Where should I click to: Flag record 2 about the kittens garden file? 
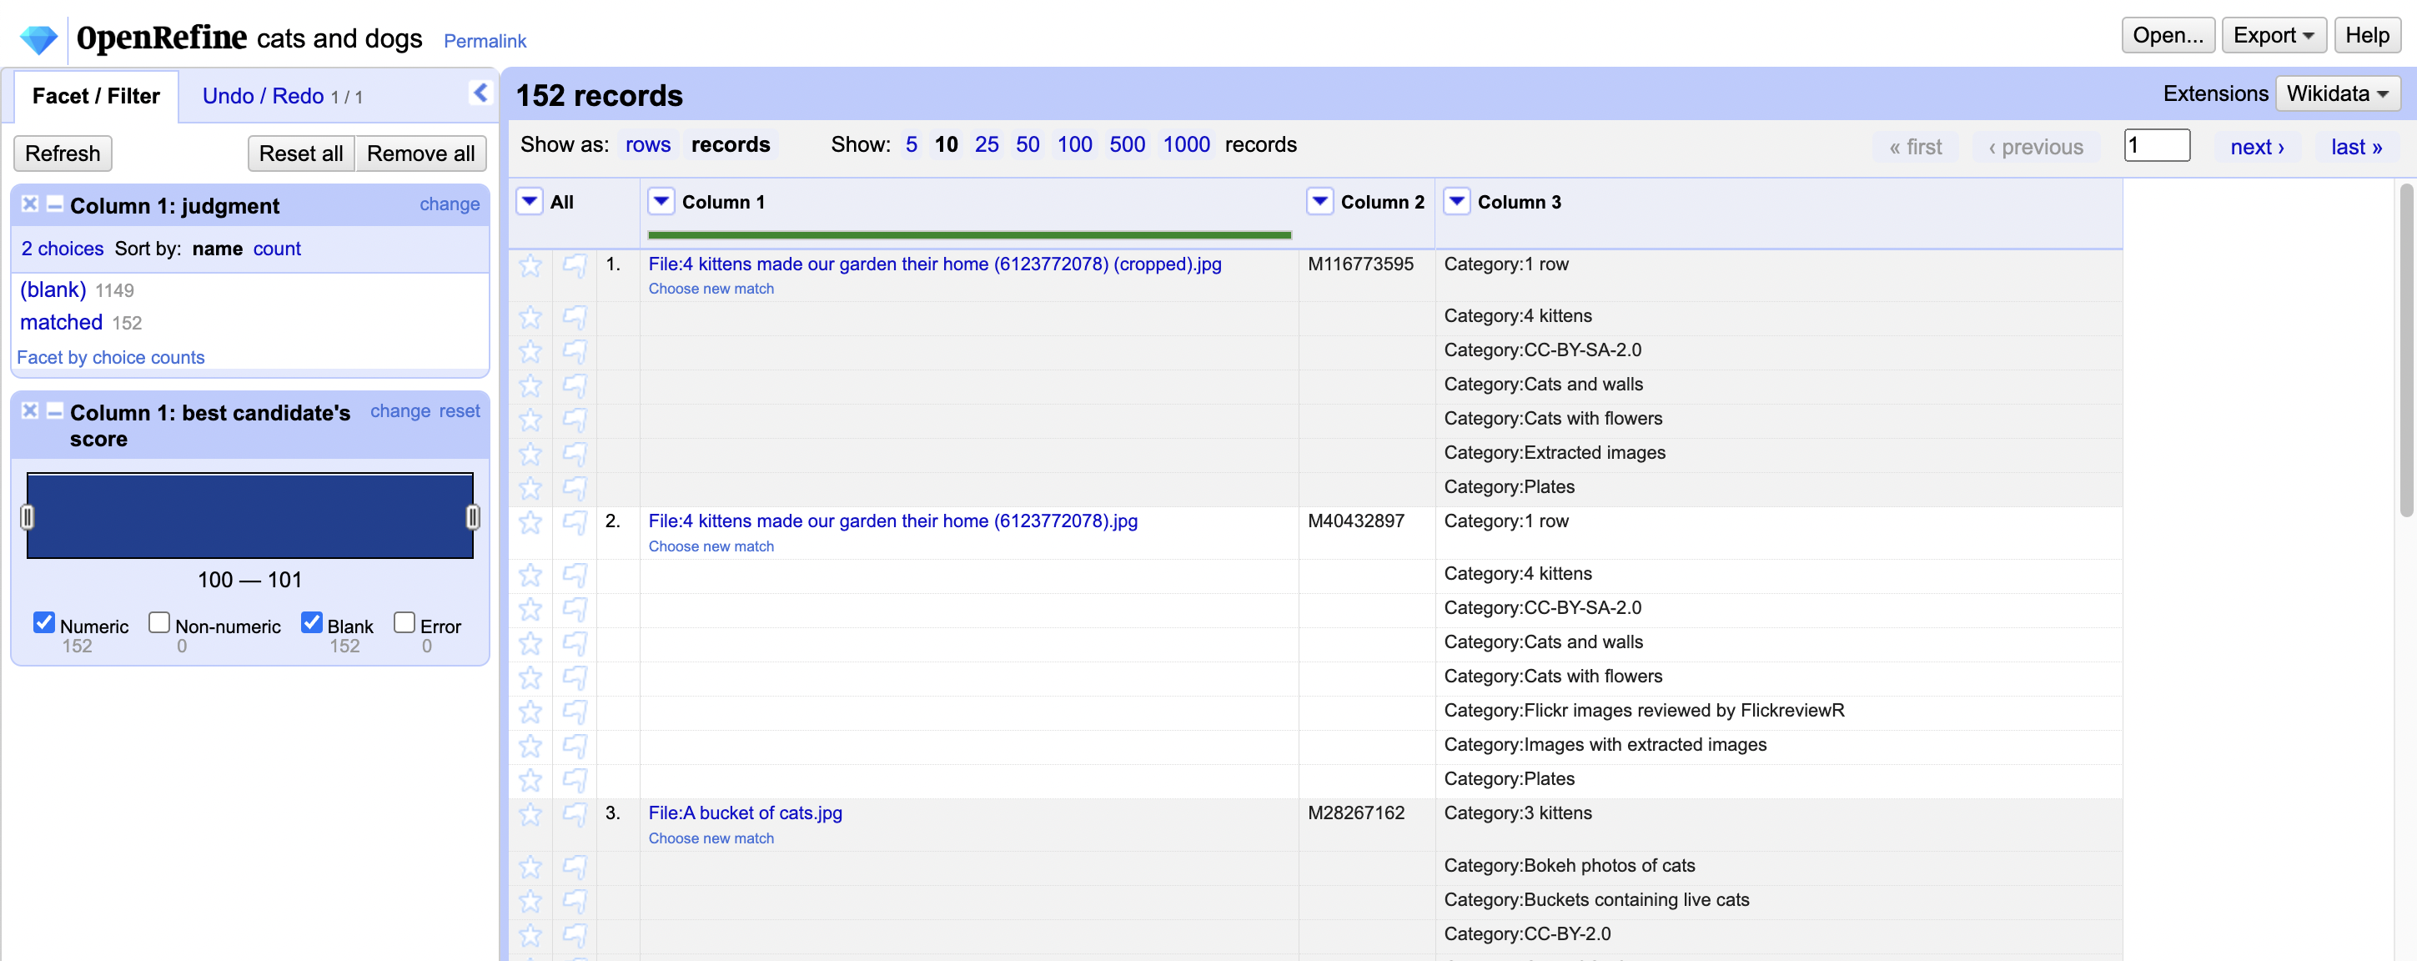click(574, 523)
